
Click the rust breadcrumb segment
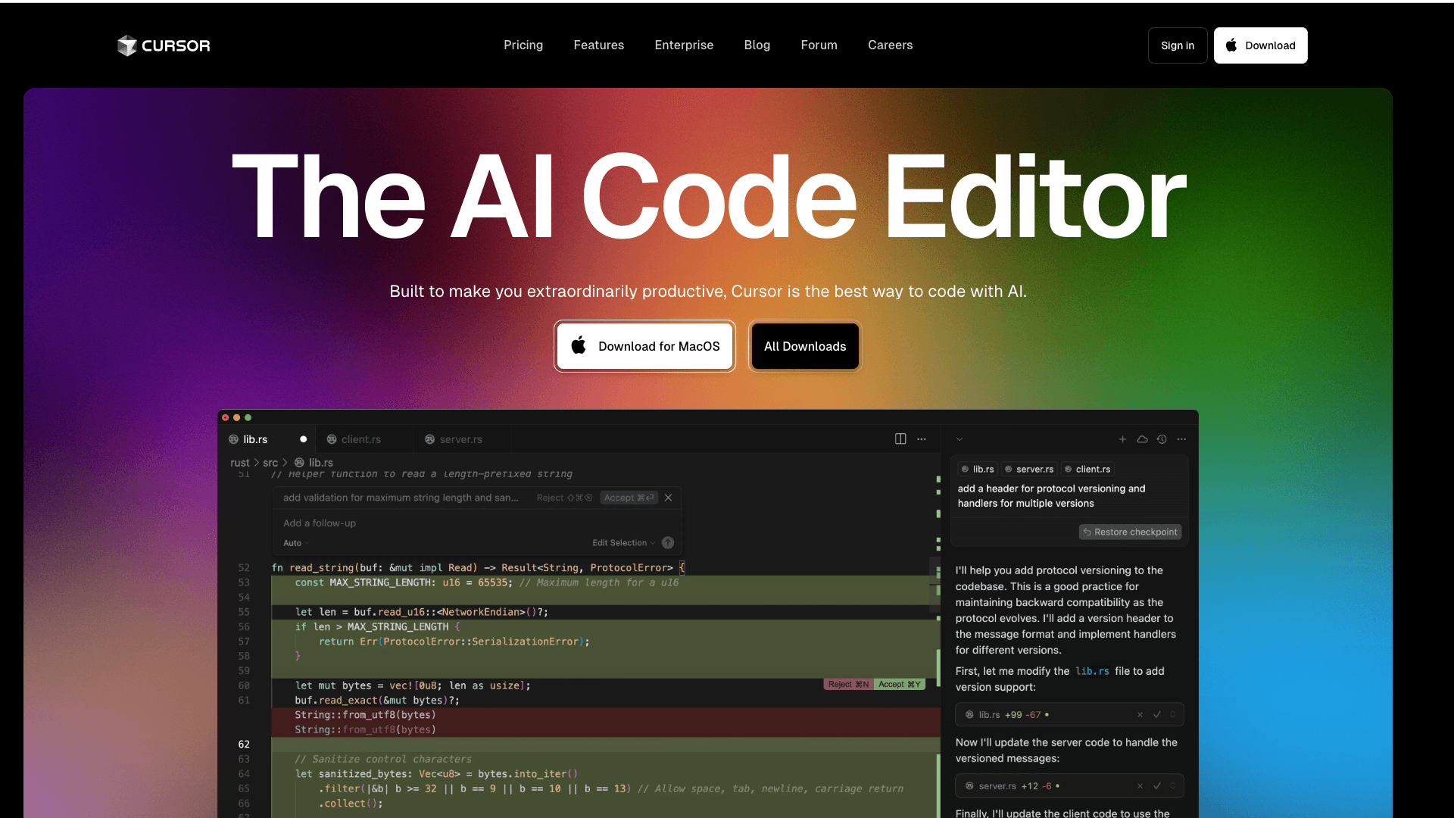pyautogui.click(x=239, y=463)
